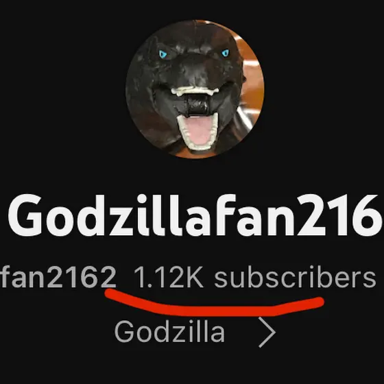The image size is (384, 384).
Task: Click the upper teeth row in avatar
Action: [x=195, y=91]
